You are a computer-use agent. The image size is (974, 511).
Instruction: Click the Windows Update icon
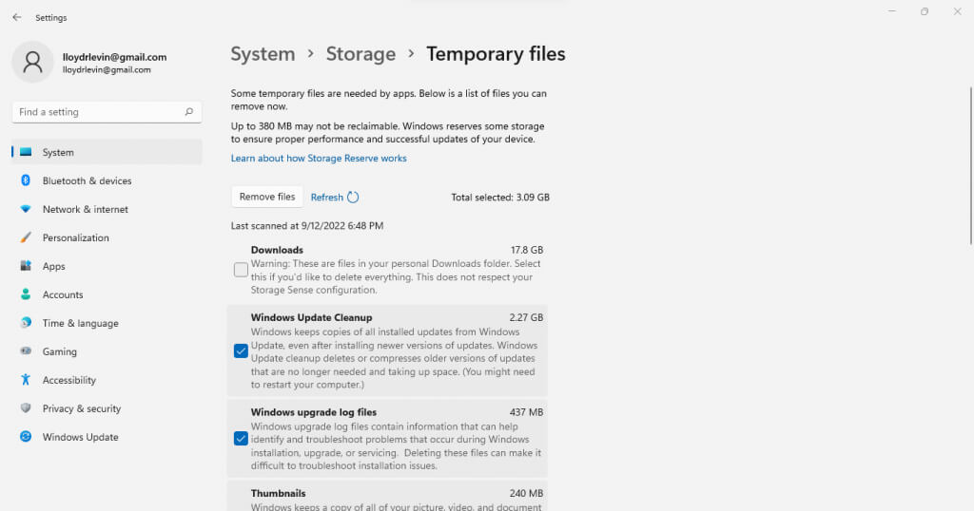click(26, 437)
